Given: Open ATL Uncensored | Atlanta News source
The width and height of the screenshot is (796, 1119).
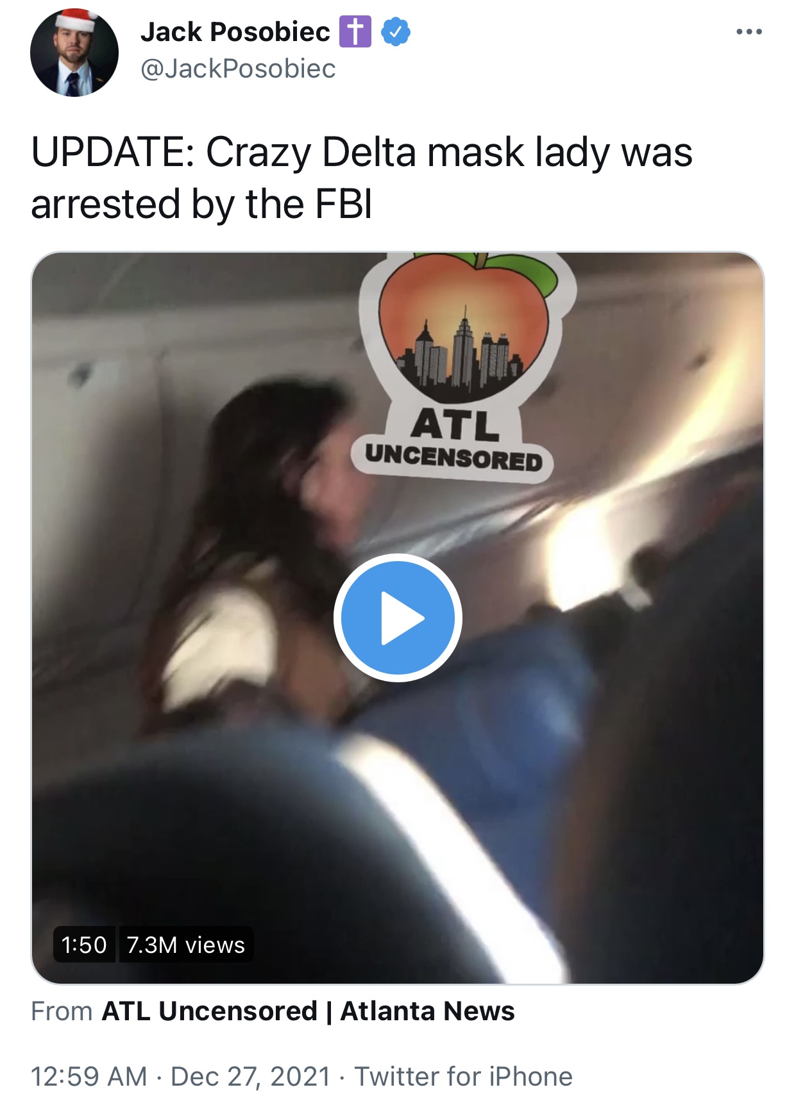Looking at the screenshot, I should tap(308, 1011).
